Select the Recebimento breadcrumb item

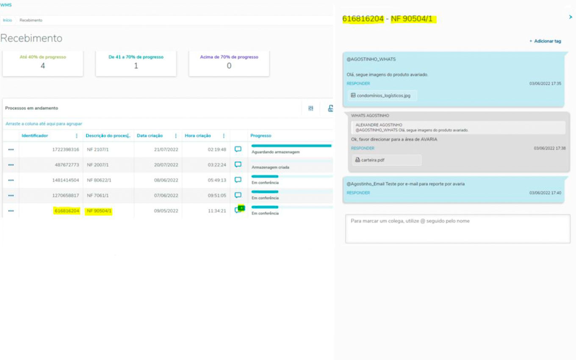[31, 20]
